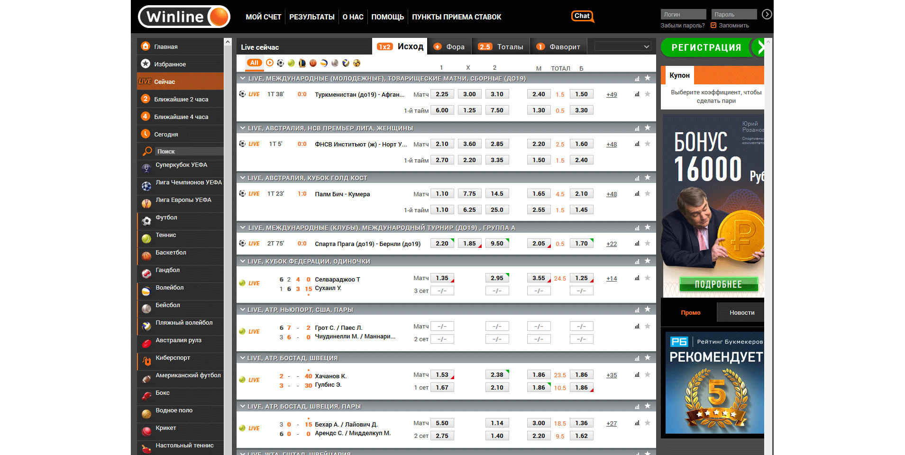Open the Chat bubble icon
Screen dimensions: 905x455
click(x=583, y=16)
